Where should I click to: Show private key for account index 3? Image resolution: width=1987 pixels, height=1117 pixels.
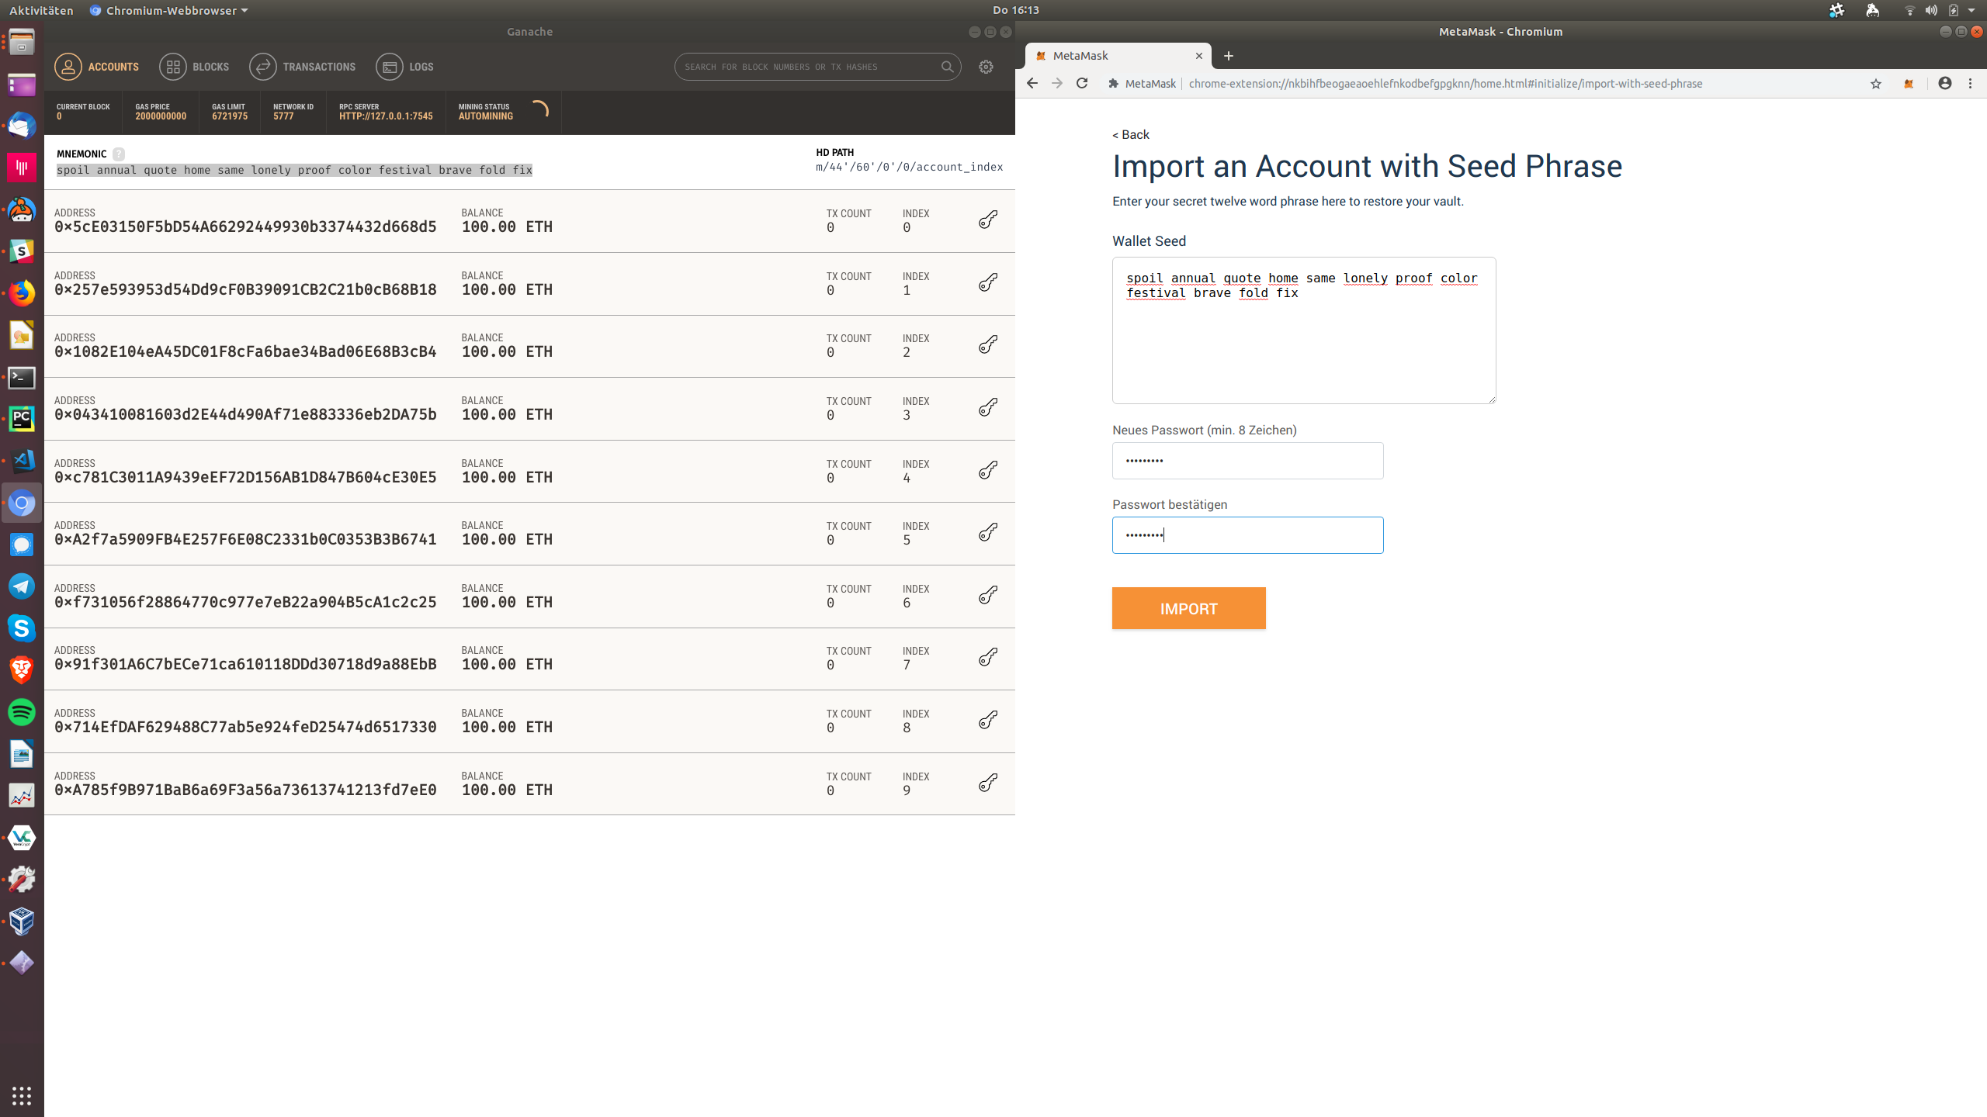click(987, 408)
